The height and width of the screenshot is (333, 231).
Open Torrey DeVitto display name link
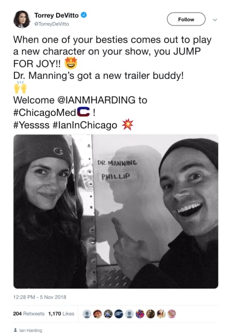[x=57, y=16]
